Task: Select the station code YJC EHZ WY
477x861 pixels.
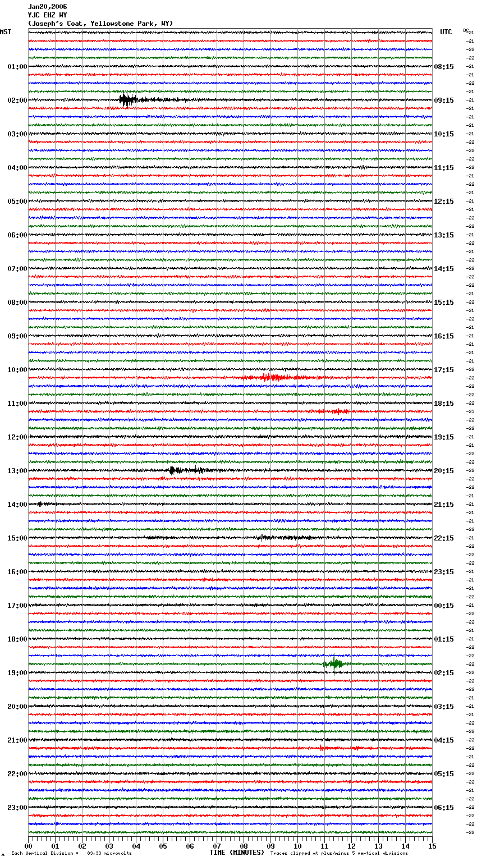Action: coord(47,15)
